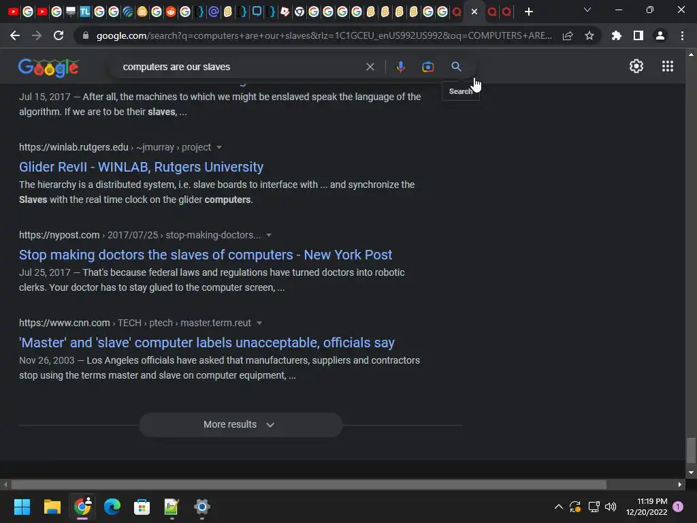Click the address bar URL
This screenshot has width=697, height=523.
click(324, 35)
